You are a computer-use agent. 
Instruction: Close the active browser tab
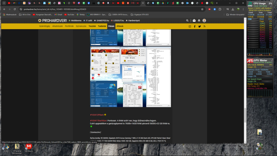tap(143, 3)
